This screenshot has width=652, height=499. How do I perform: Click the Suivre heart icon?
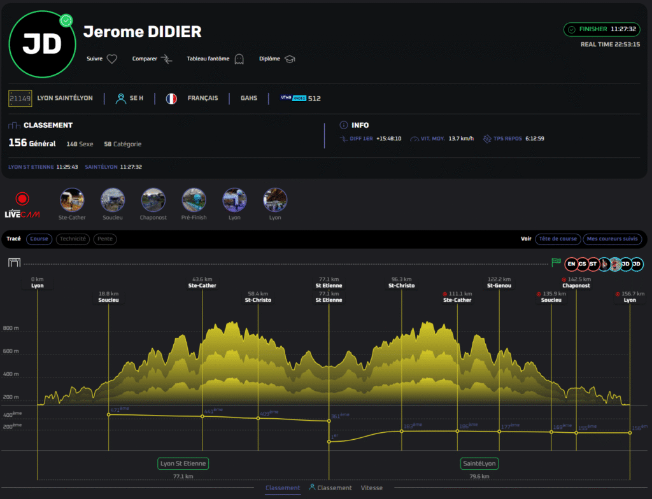[112, 59]
